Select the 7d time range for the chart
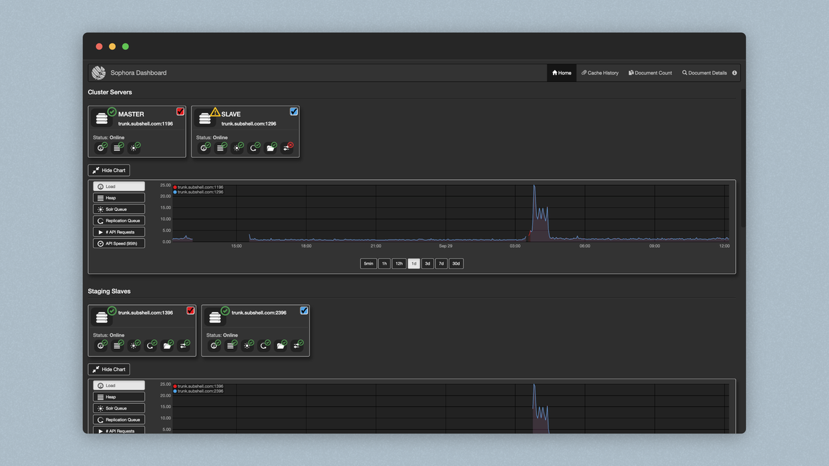Screen dimensions: 829x466 point(441,263)
